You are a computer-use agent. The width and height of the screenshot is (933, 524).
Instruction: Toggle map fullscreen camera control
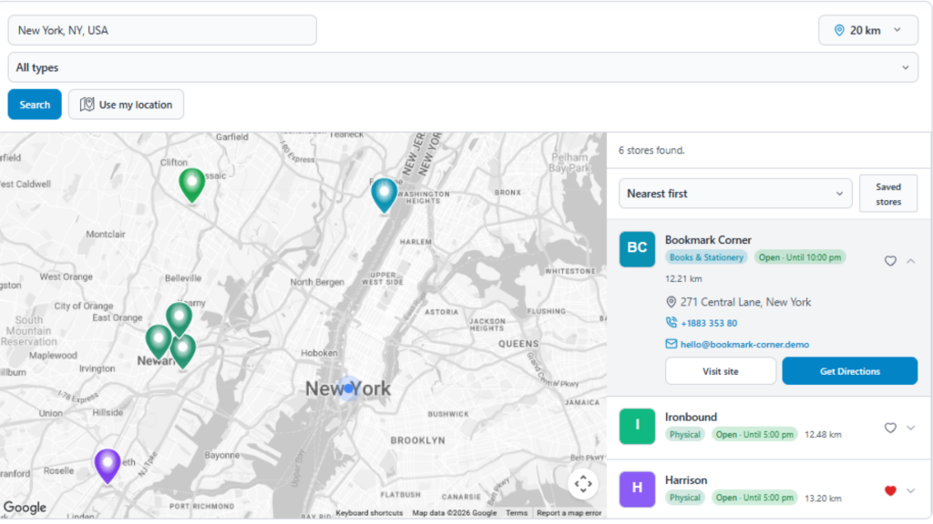pyautogui.click(x=583, y=484)
